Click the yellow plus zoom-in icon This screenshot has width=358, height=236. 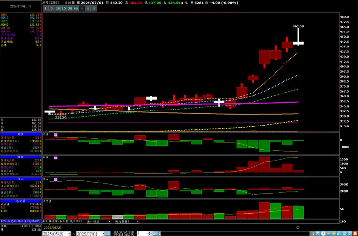[334, 234]
